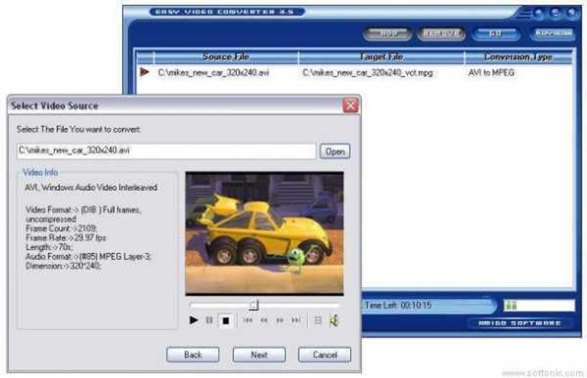The width and height of the screenshot is (587, 378).
Task: Stop the video preview playback
Action: tap(226, 321)
